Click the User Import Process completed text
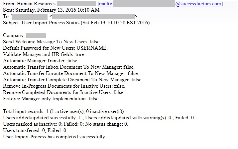Viewport: 238px width, 149px height. coord(55,137)
